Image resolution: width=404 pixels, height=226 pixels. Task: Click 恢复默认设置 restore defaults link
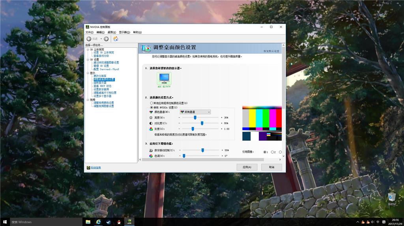coord(271,51)
